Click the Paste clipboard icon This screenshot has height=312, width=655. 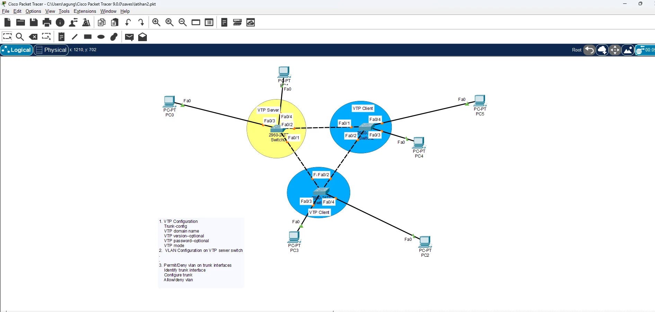click(x=115, y=22)
